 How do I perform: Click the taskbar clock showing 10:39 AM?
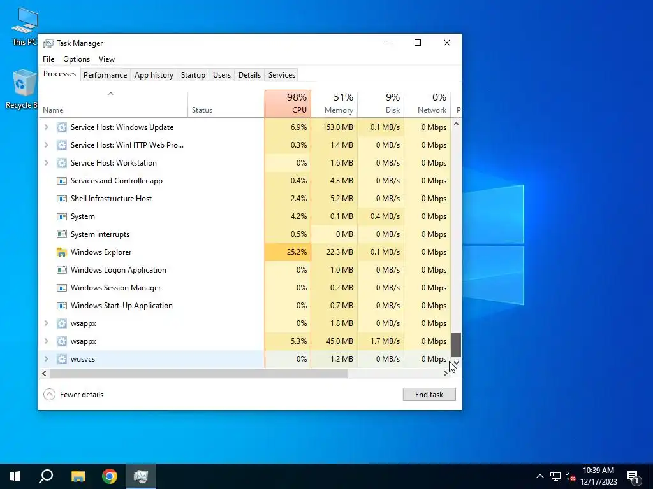(x=598, y=476)
